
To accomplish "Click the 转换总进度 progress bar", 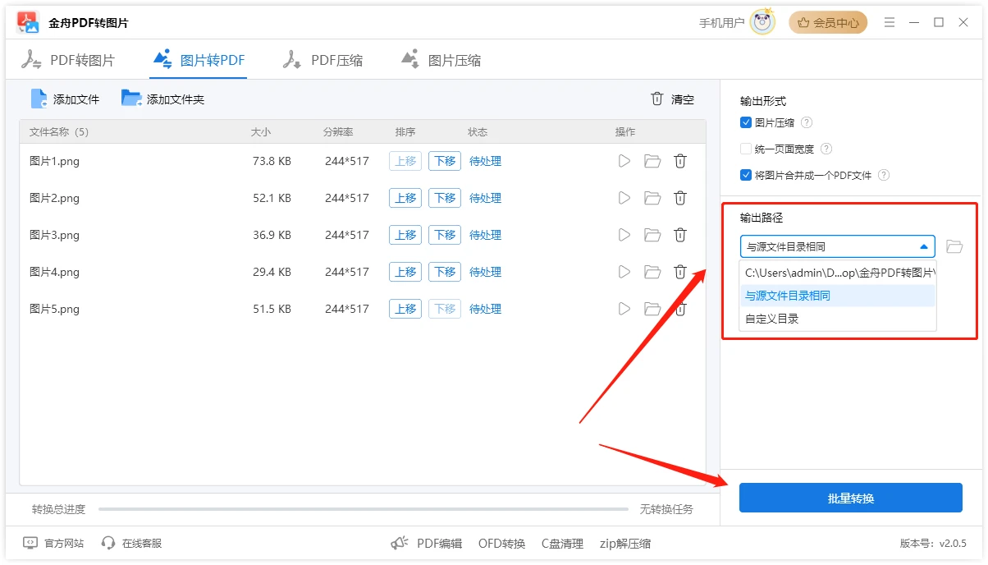I will 363,509.
